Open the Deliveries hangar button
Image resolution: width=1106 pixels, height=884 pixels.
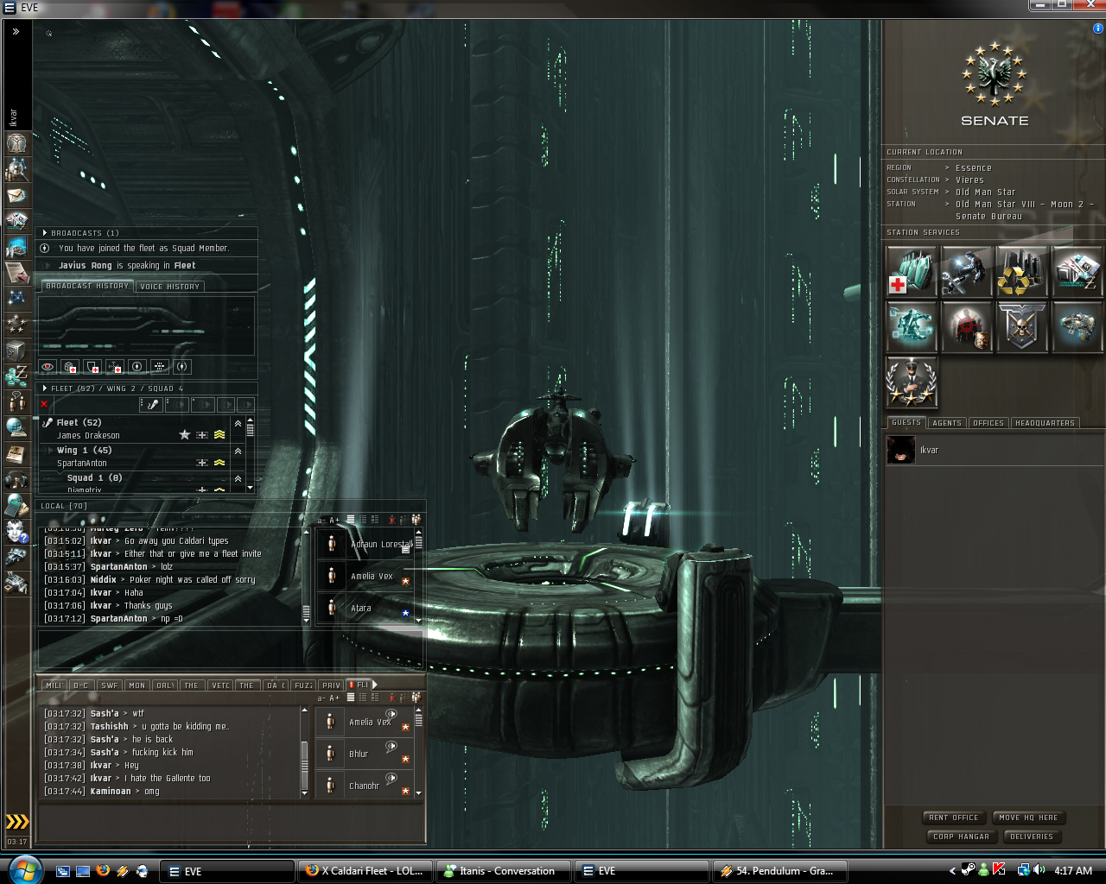pos(1032,837)
